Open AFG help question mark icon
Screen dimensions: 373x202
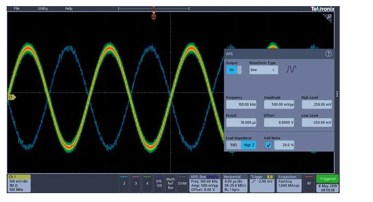[x=328, y=54]
